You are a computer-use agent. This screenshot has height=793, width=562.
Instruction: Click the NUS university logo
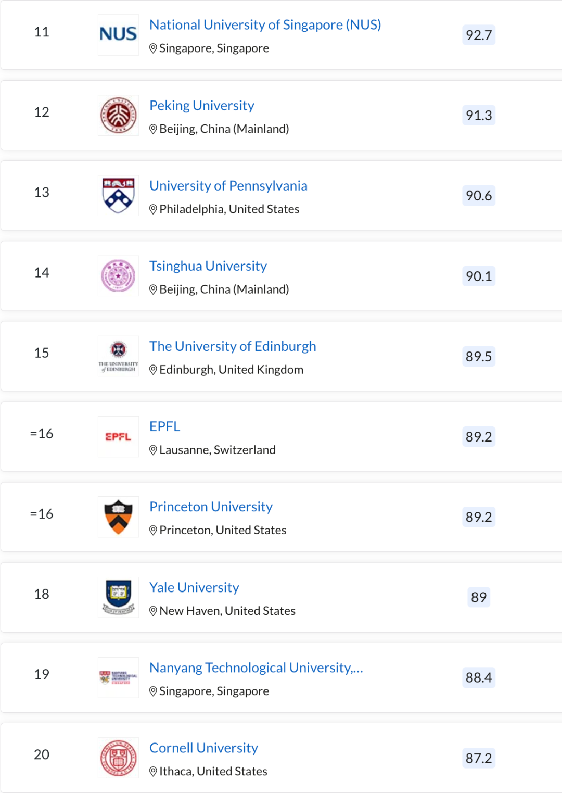pyautogui.click(x=118, y=34)
